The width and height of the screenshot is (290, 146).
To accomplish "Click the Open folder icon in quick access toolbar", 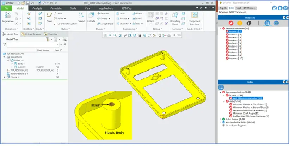I will (x=23, y=3).
